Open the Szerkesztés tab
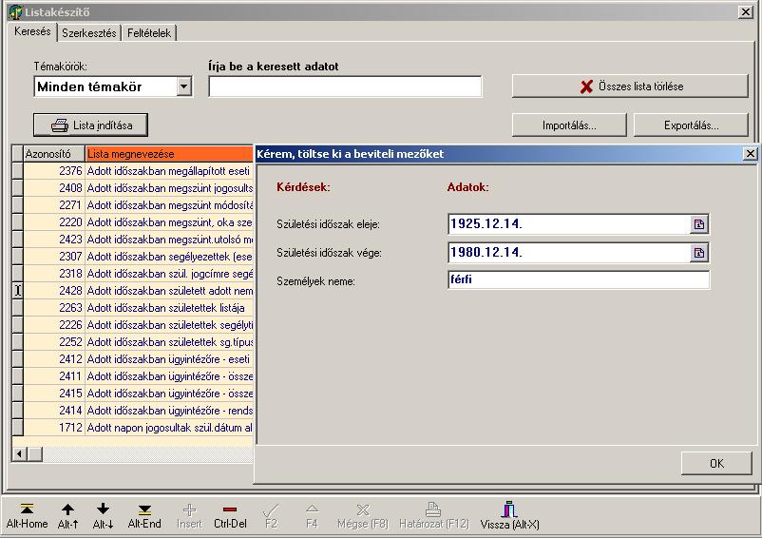The height and width of the screenshot is (538, 762). (89, 33)
